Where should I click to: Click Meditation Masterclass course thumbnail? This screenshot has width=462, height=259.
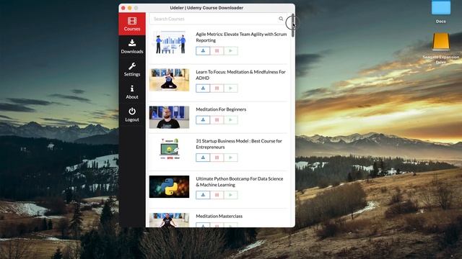pos(169,220)
